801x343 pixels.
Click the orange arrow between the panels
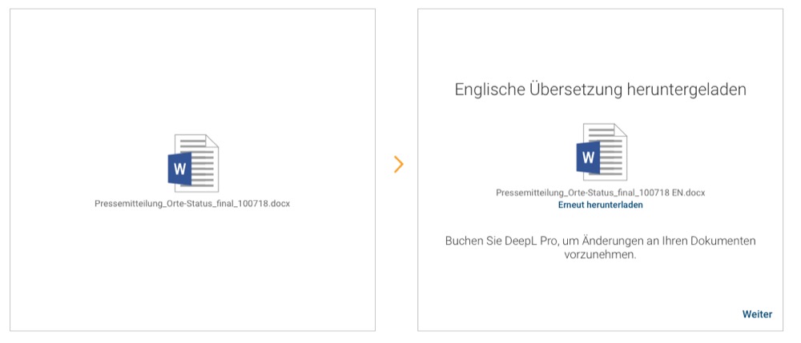[398, 165]
